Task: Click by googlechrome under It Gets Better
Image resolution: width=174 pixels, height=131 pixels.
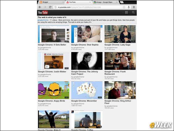Action: point(44,47)
